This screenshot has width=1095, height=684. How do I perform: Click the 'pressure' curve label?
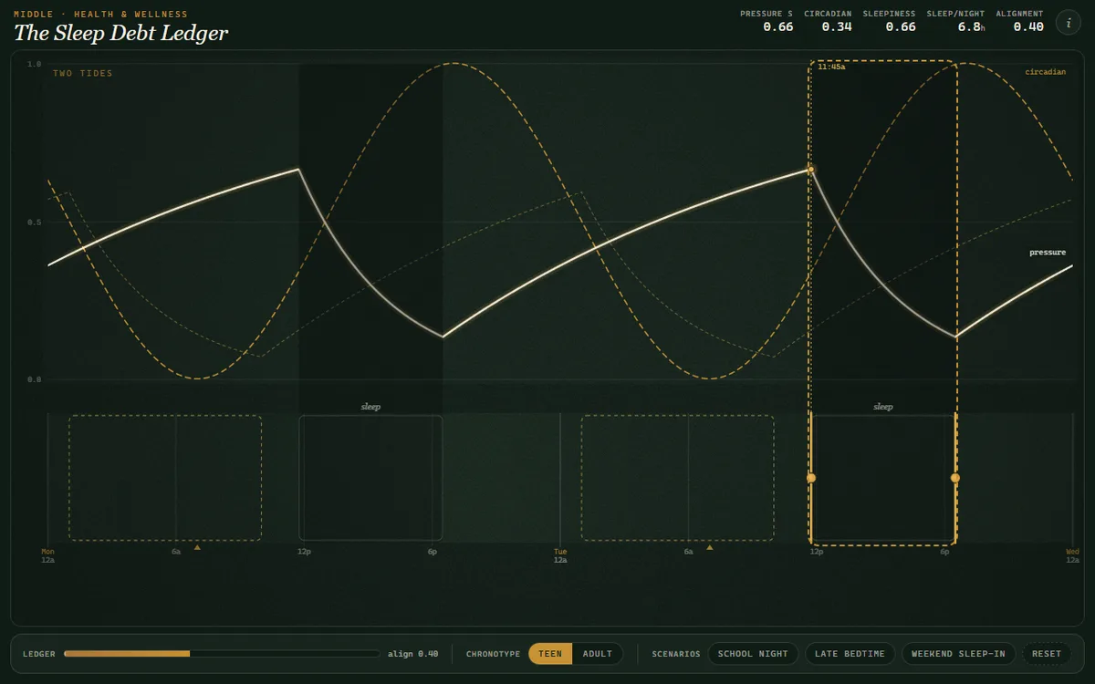(1048, 253)
